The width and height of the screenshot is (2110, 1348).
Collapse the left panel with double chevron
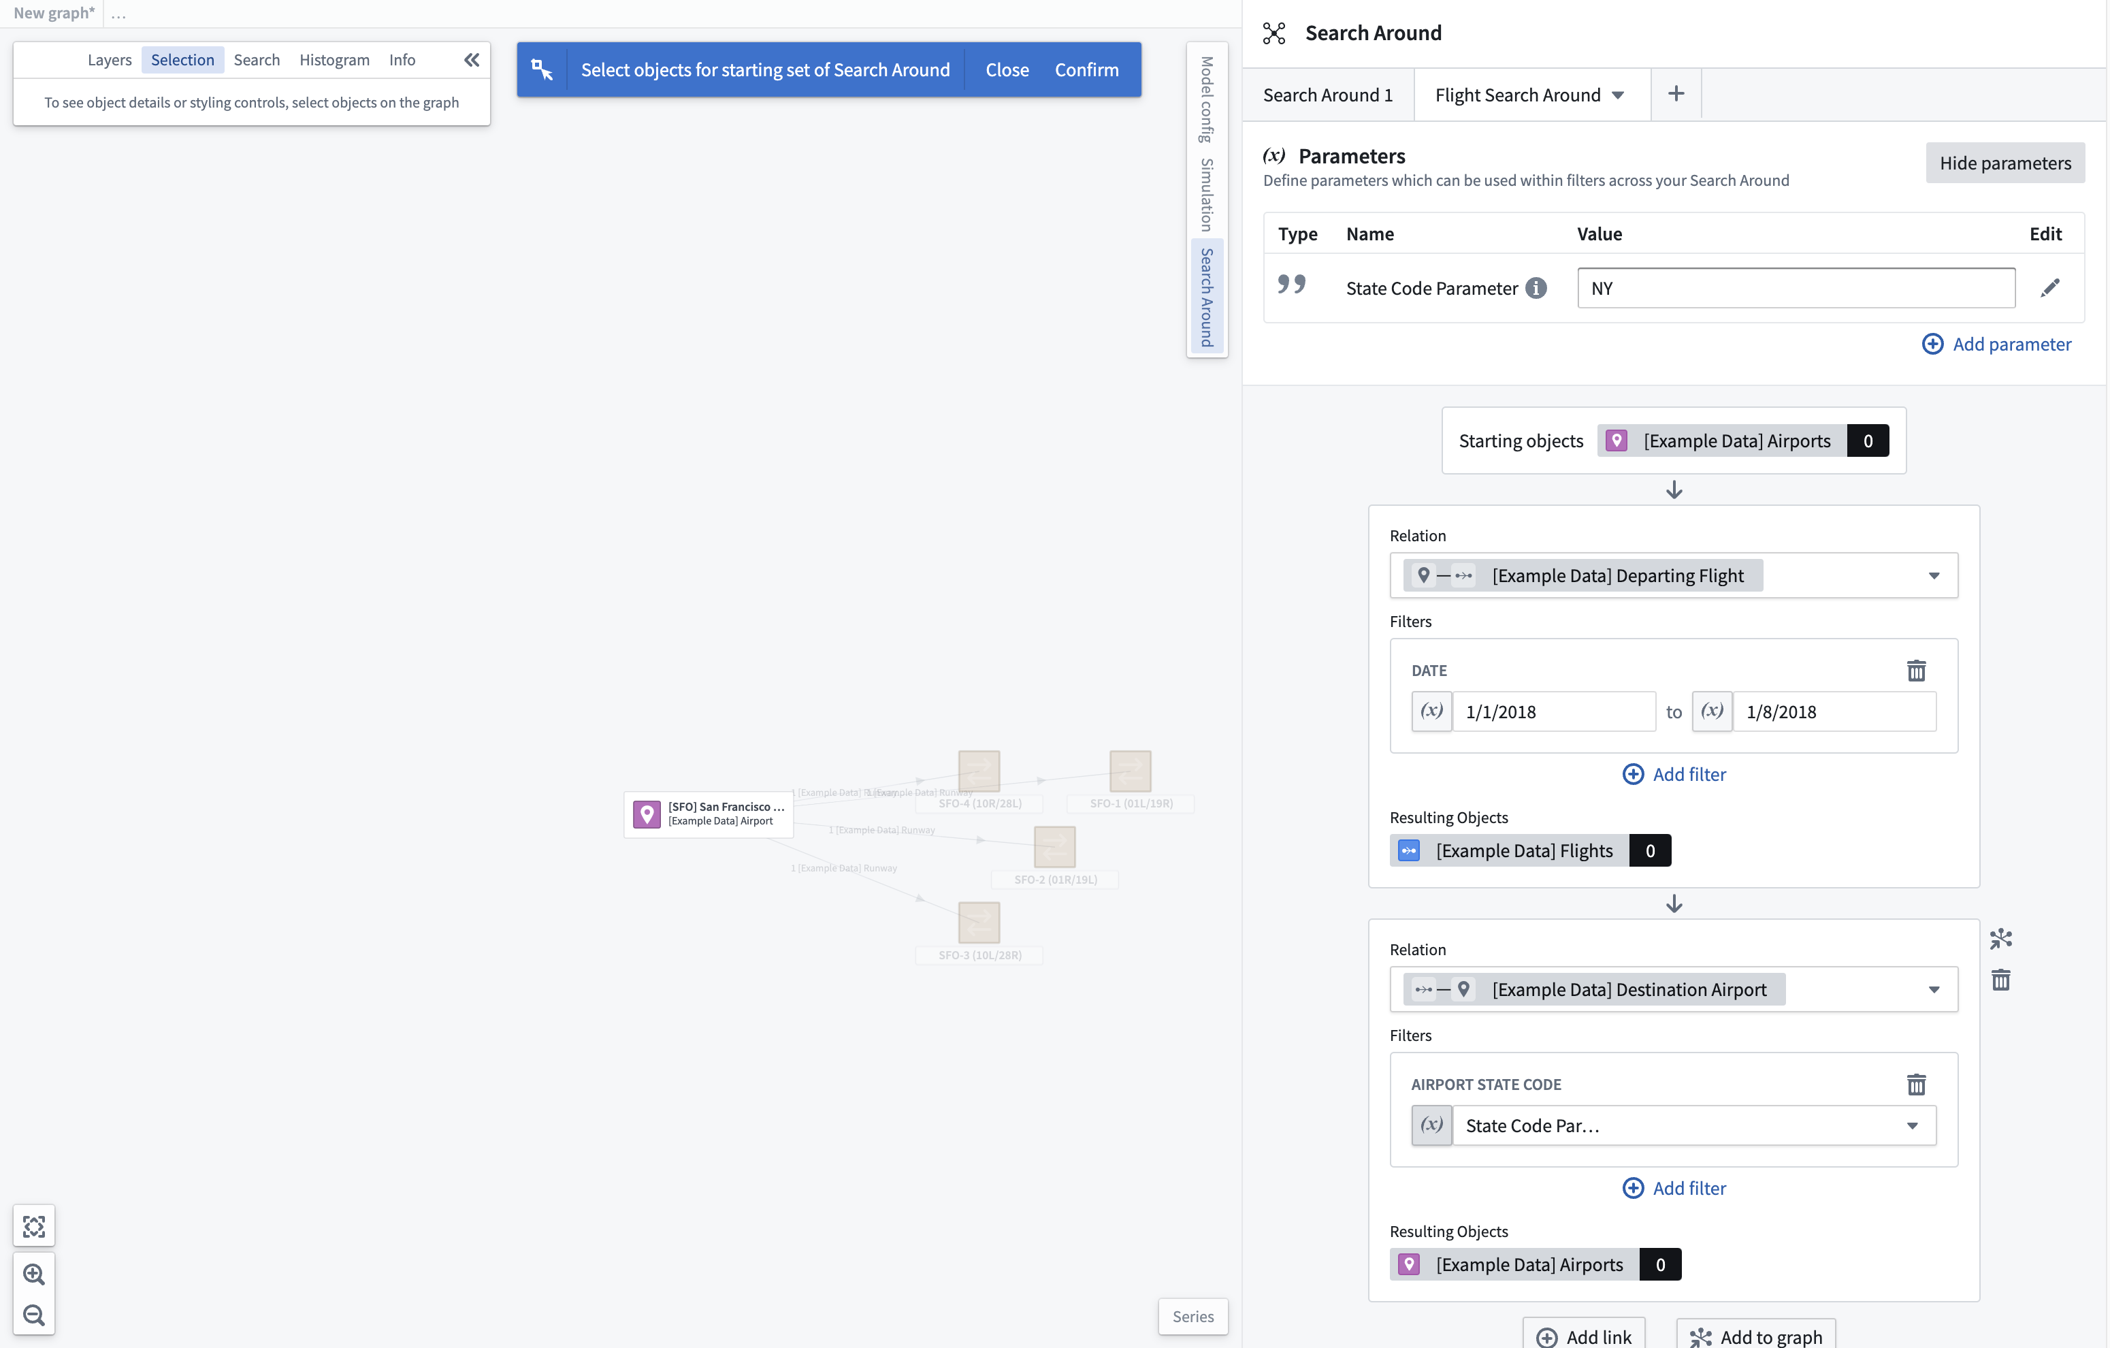point(472,60)
